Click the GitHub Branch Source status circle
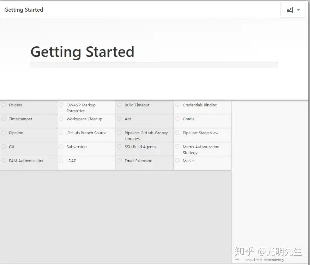This screenshot has width=310, height=265. 61,132
